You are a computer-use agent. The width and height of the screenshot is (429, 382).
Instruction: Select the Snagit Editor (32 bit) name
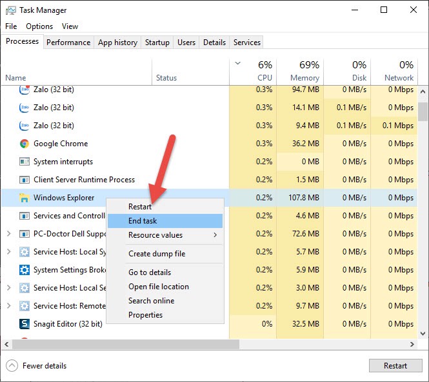68,324
